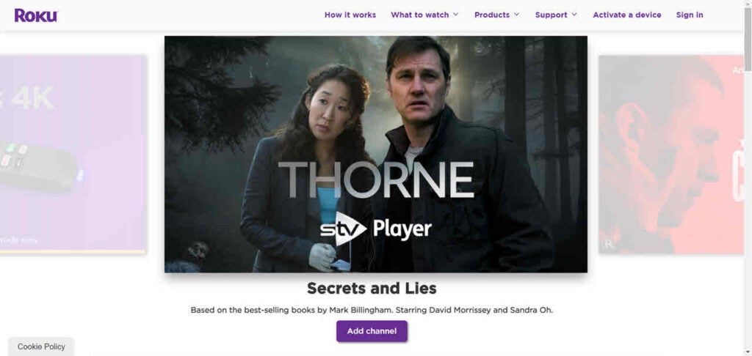Click the Add channel button
The image size is (752, 356).
pyautogui.click(x=372, y=331)
